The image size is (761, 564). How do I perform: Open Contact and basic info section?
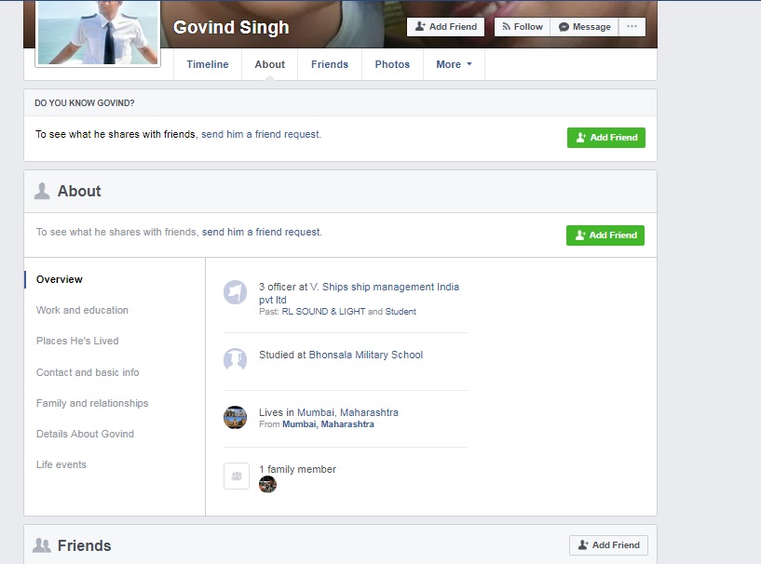coord(88,372)
